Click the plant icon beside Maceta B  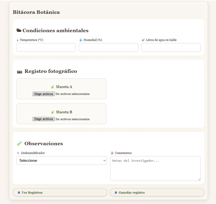point(53,112)
